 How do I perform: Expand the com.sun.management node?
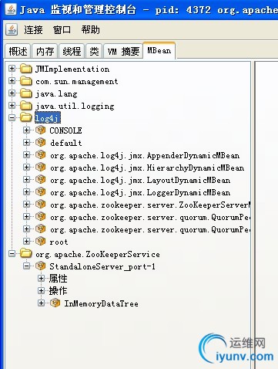point(12,81)
